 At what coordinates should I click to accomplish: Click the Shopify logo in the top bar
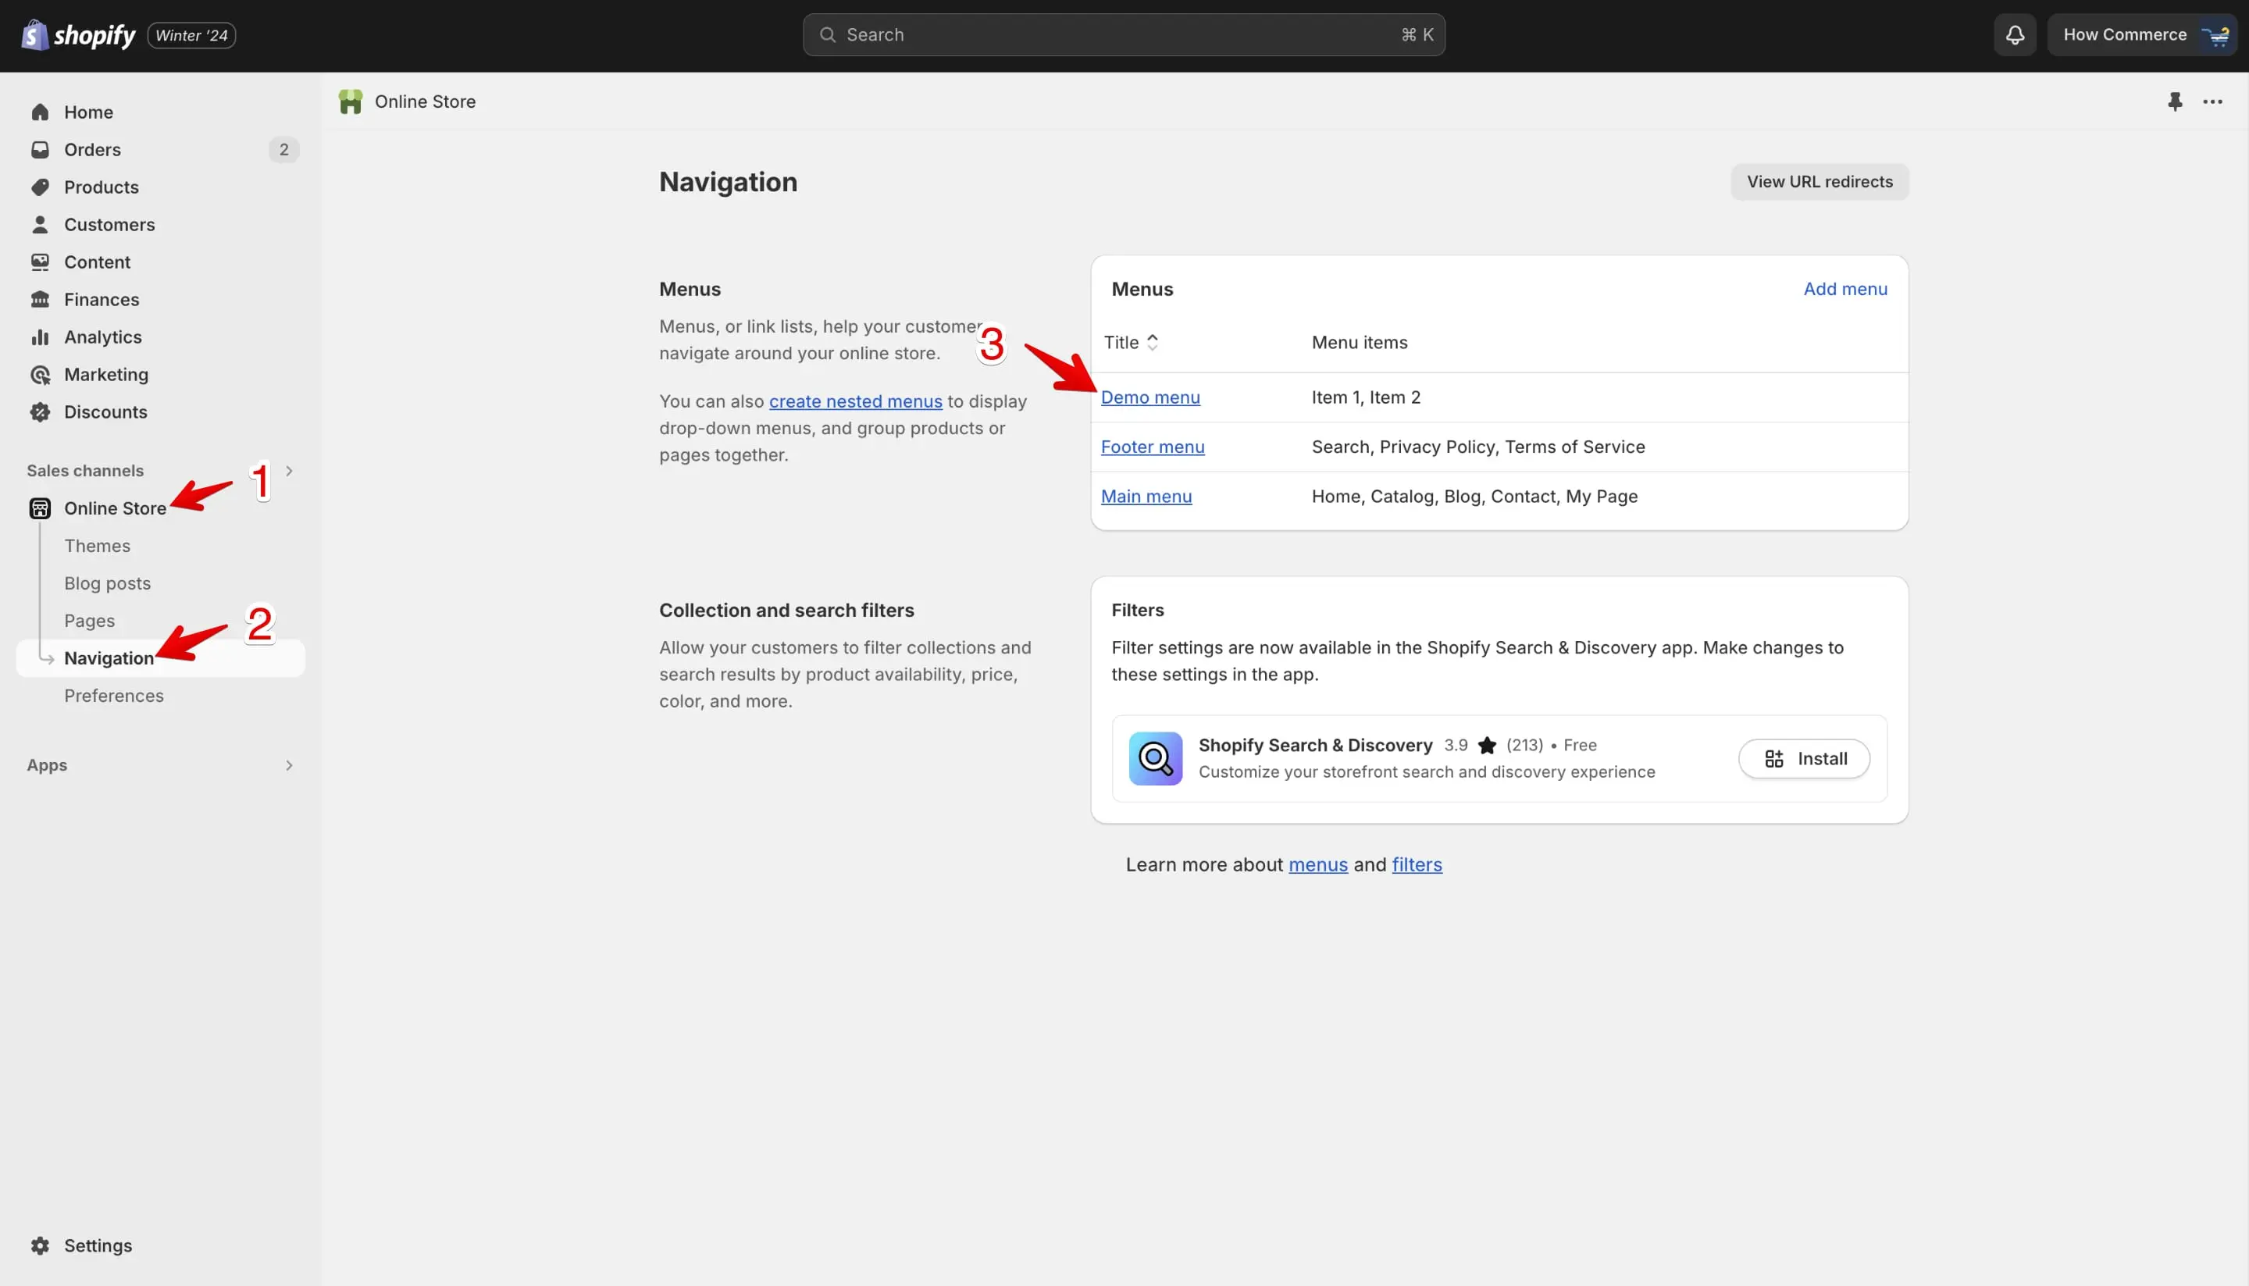pos(78,35)
